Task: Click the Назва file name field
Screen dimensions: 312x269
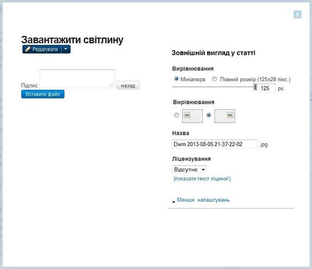Action: click(215, 144)
